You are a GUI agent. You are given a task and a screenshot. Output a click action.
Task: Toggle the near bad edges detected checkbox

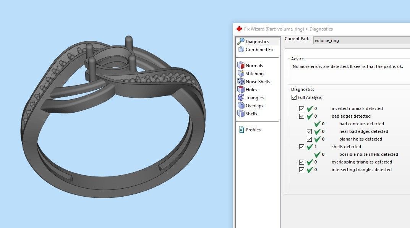click(309, 131)
